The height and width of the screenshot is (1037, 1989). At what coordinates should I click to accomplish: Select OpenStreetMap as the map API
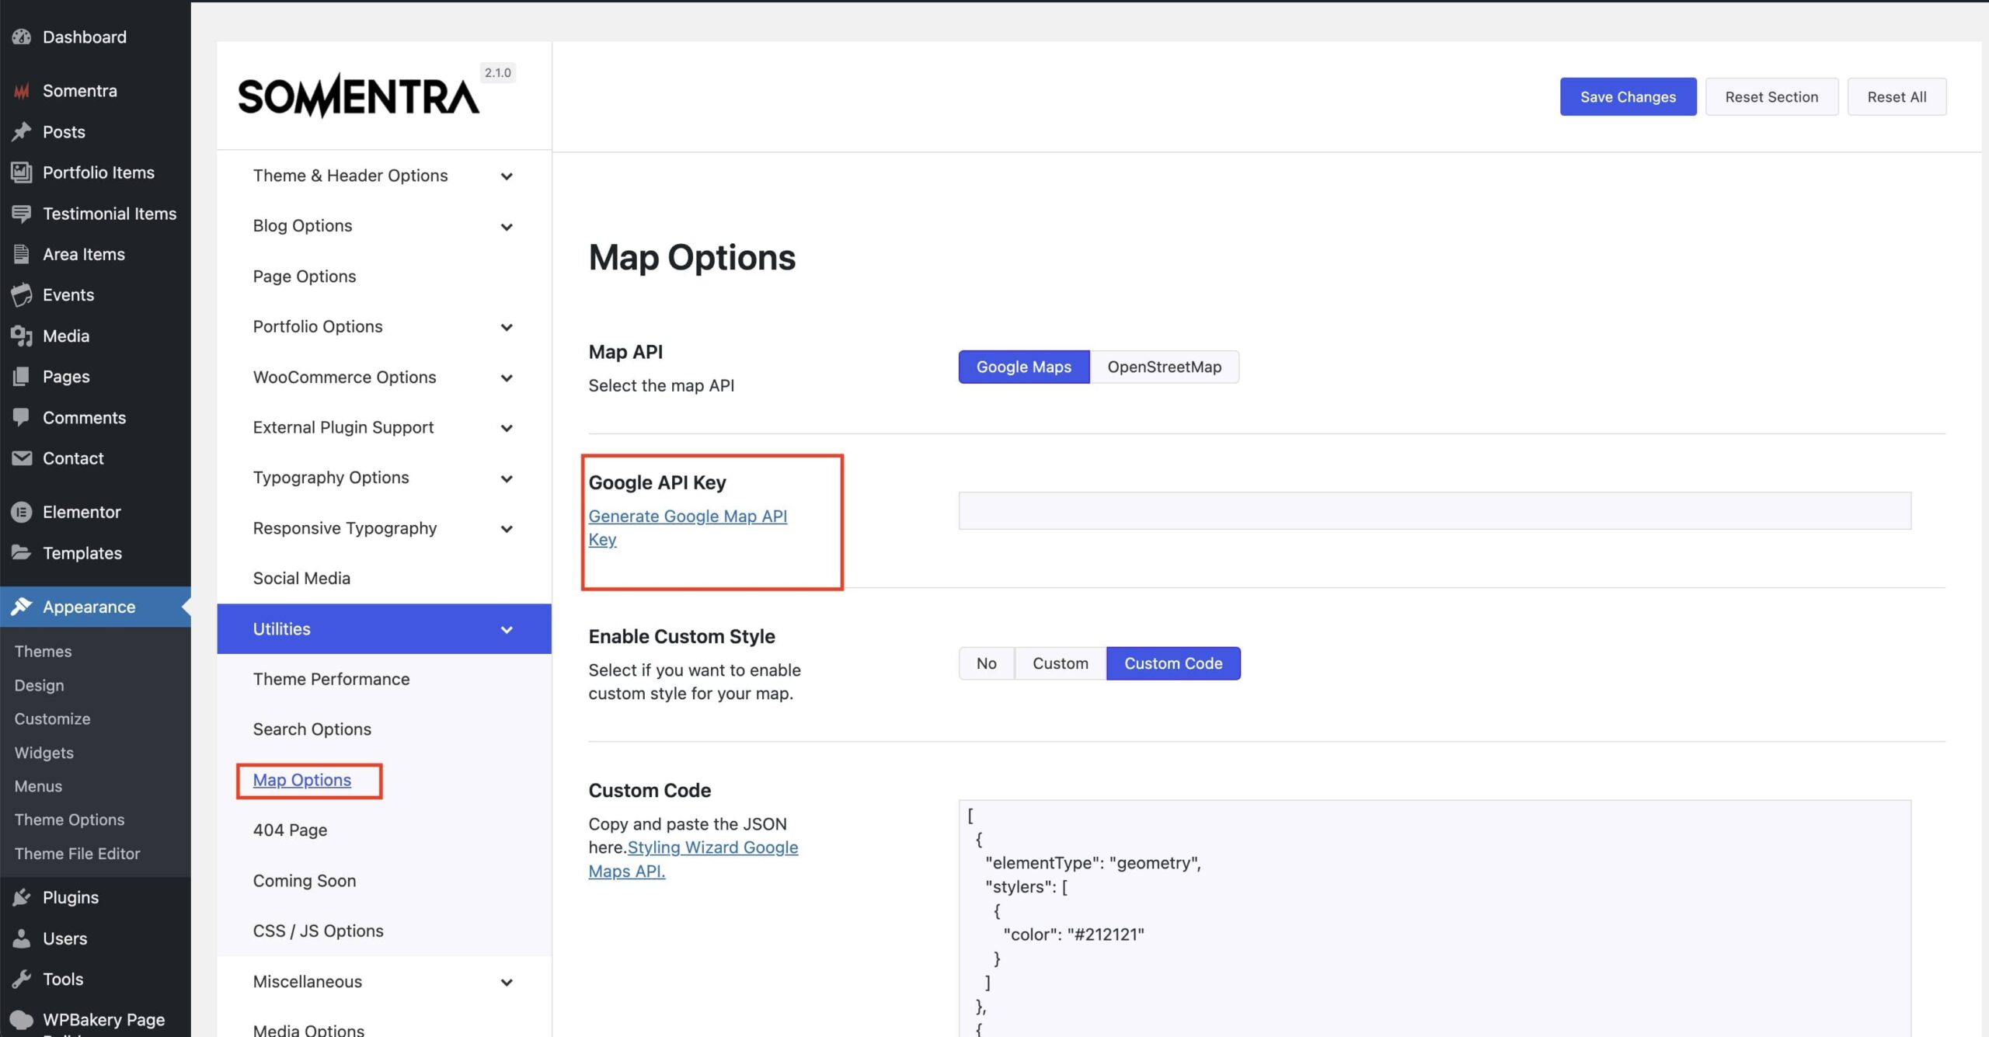1164,367
